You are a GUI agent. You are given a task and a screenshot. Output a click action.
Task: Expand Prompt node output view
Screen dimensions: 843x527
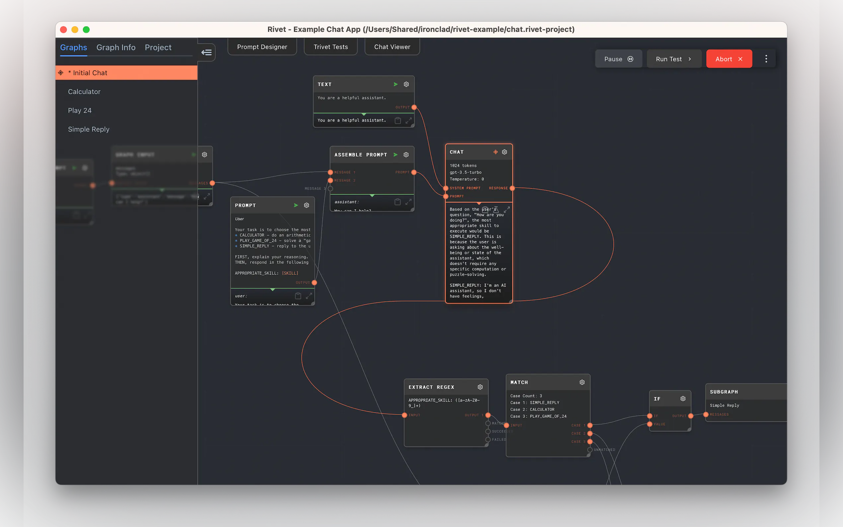point(309,296)
